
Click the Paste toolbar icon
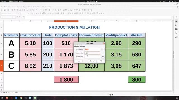(25, 10)
